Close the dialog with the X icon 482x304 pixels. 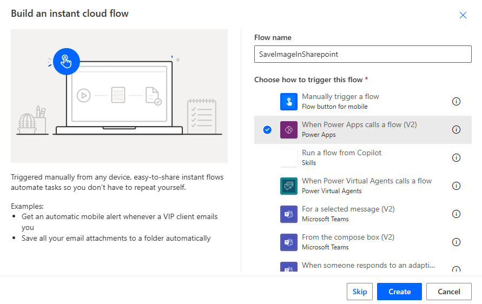463,15
